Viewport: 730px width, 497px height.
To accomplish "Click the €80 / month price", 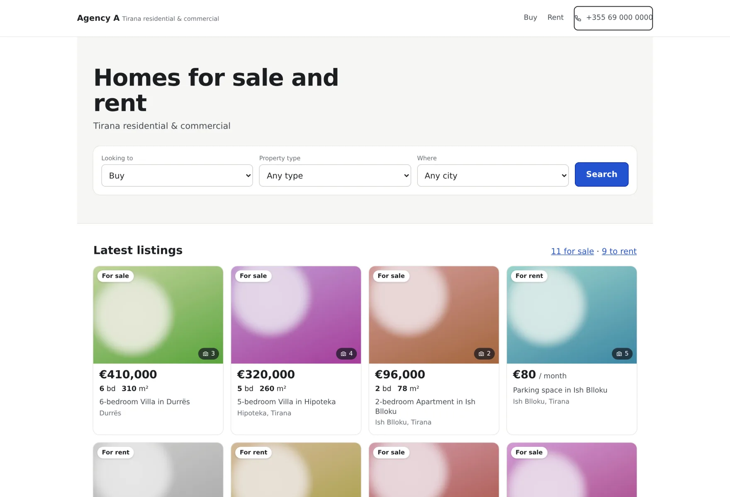I will pyautogui.click(x=540, y=375).
